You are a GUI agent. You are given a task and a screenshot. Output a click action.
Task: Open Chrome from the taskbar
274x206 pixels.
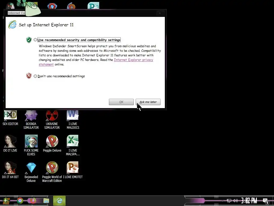(x=20, y=201)
